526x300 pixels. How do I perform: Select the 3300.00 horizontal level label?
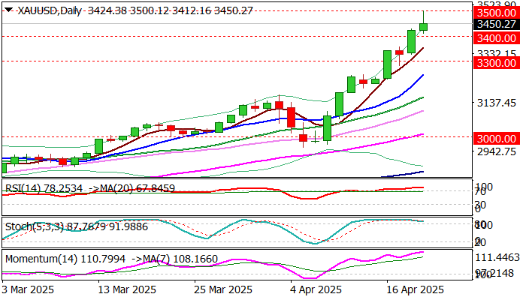(496, 63)
